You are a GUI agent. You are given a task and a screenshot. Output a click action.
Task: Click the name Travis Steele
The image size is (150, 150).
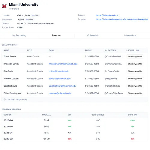pyautogui.click(x=10, y=56)
